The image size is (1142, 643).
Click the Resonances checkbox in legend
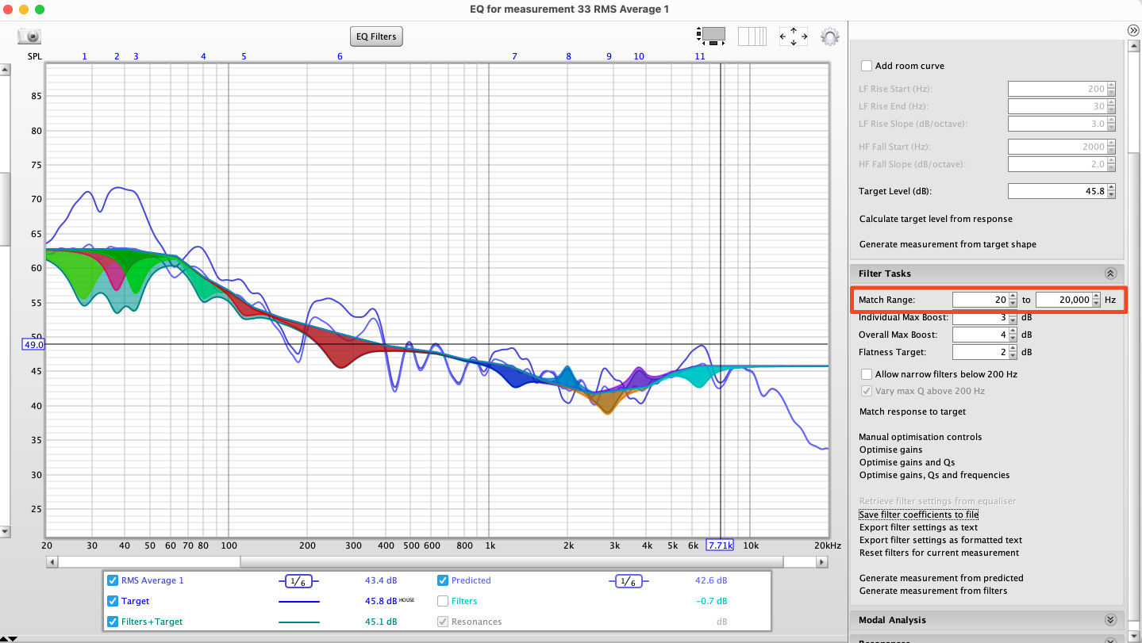(443, 622)
